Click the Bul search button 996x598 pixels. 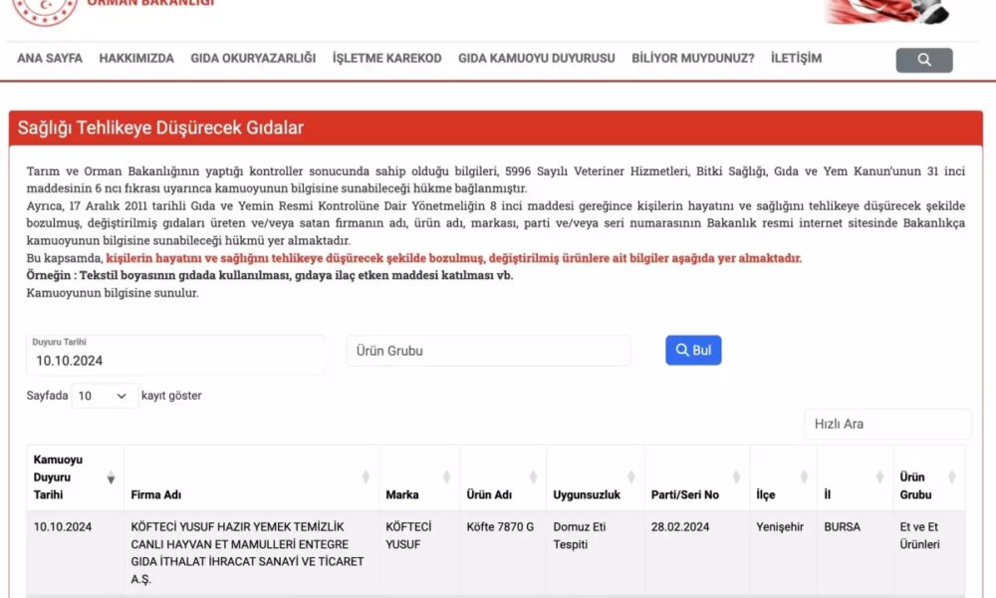(x=693, y=350)
